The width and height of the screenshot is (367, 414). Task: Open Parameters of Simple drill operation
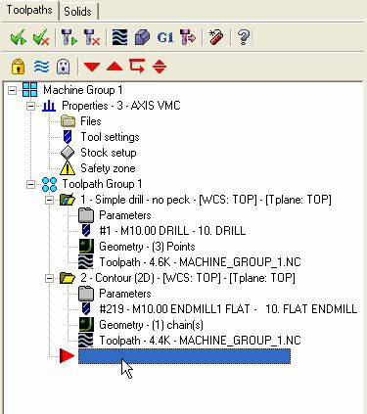coord(125,215)
